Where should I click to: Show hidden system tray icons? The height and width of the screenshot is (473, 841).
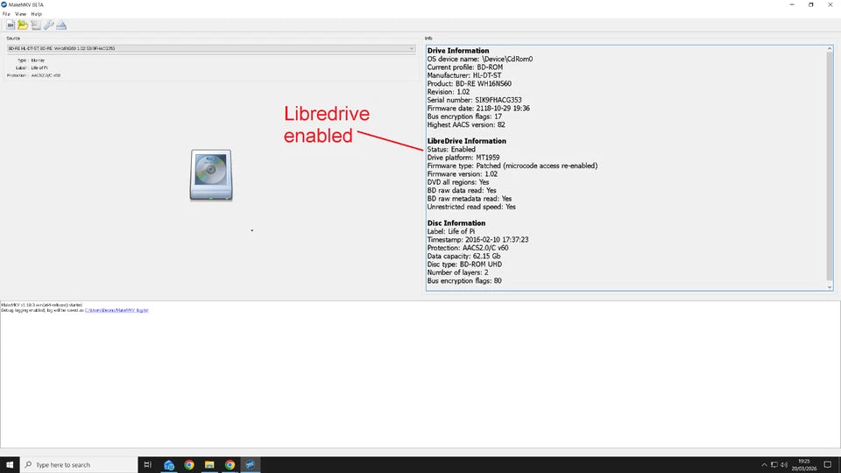[764, 465]
